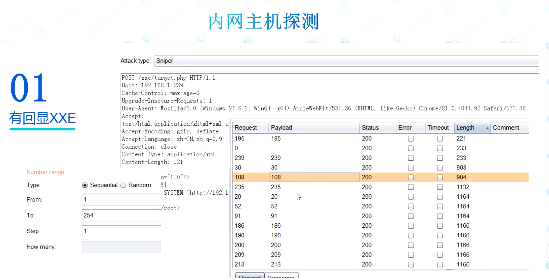Sort results by the Payload column header

(x=314, y=128)
